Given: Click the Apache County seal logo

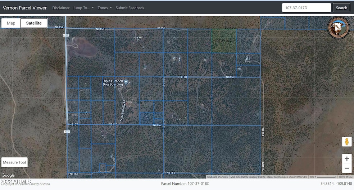Looking at the screenshot, I should click(338, 28).
